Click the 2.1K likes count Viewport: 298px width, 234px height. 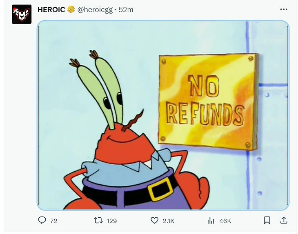[x=168, y=221]
